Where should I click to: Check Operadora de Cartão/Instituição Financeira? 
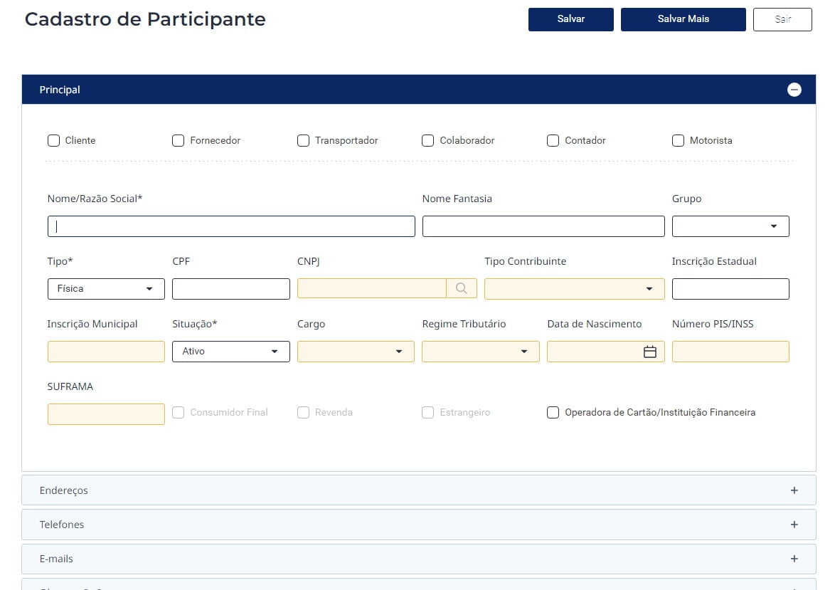coord(553,412)
